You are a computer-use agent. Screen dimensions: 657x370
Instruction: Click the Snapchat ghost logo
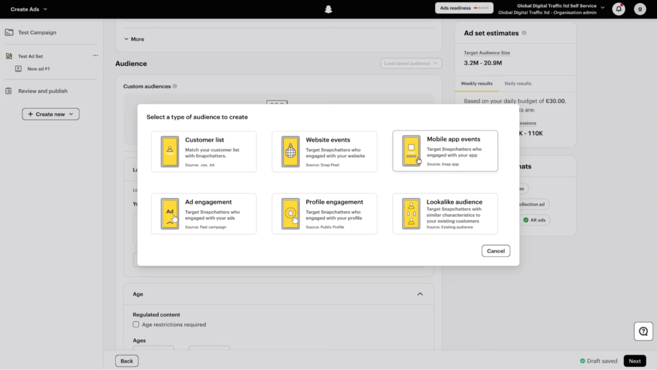coord(328,9)
